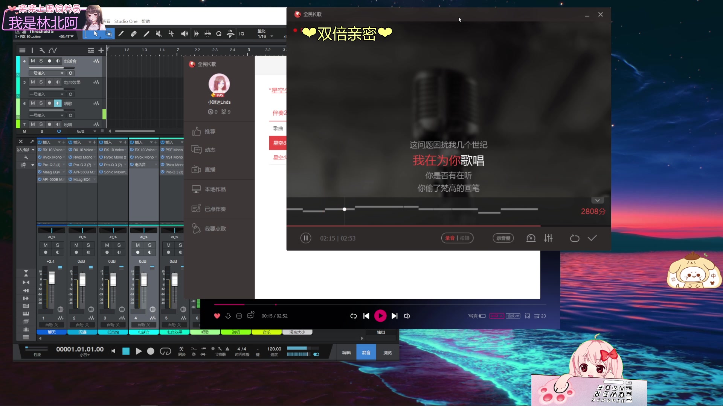Click Studio One transport record button
Image resolution: width=723 pixels, height=406 pixels.
tap(151, 351)
